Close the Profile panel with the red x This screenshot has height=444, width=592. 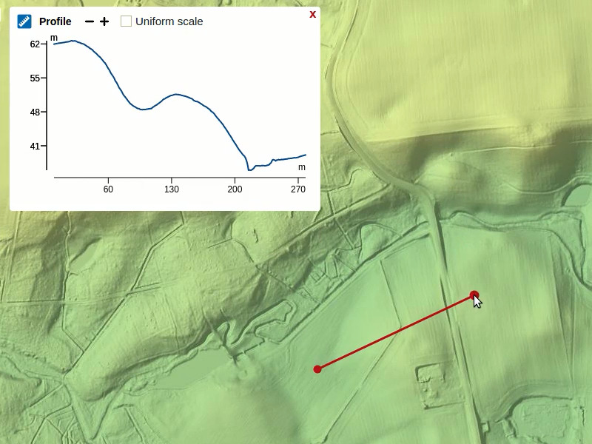point(312,14)
